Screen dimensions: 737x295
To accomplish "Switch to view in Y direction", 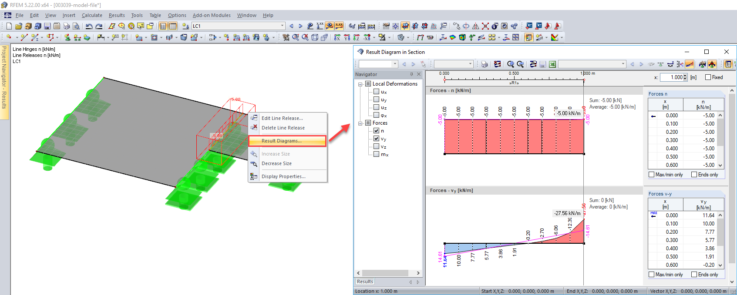I will click(x=347, y=37).
